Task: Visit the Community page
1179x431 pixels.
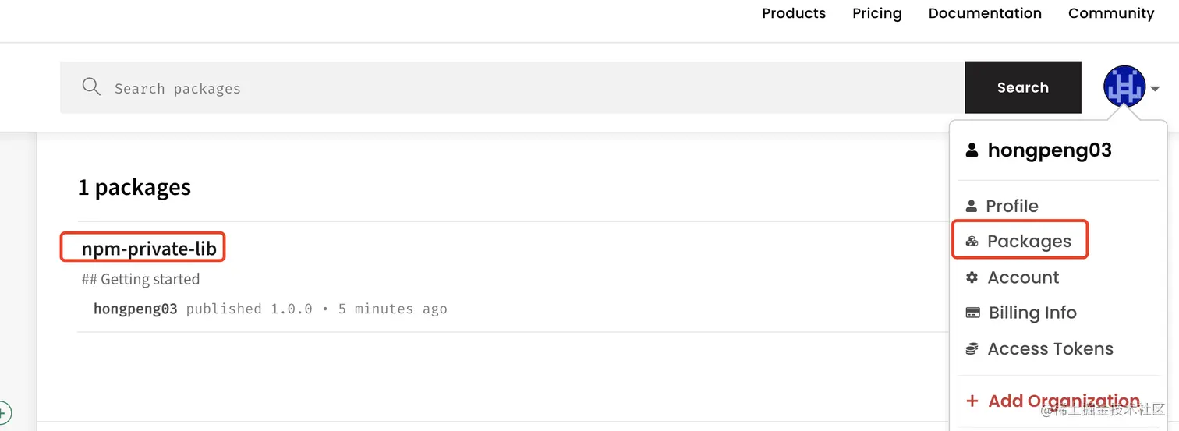Action: pos(1111,13)
